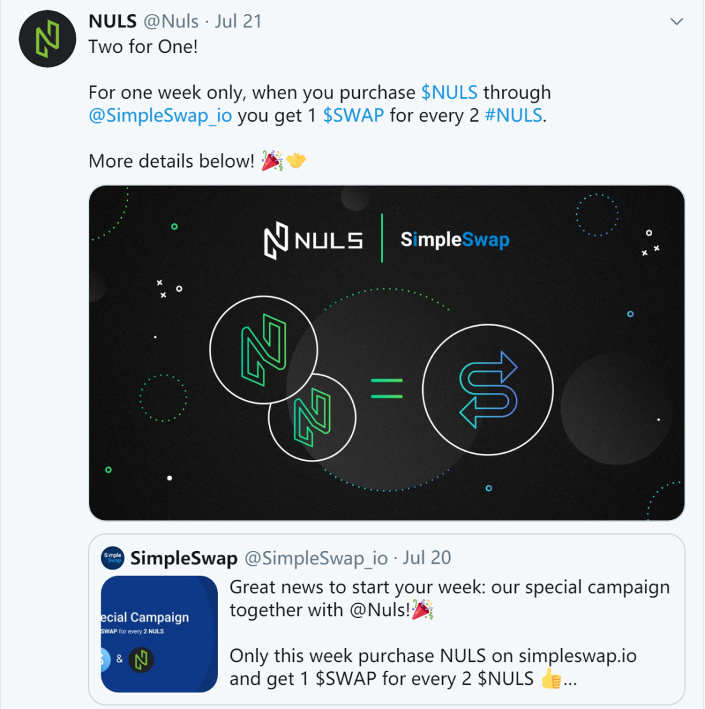This screenshot has height=709, width=705.
Task: Open the quoted tweet text about the special campaign
Action: coord(450,633)
